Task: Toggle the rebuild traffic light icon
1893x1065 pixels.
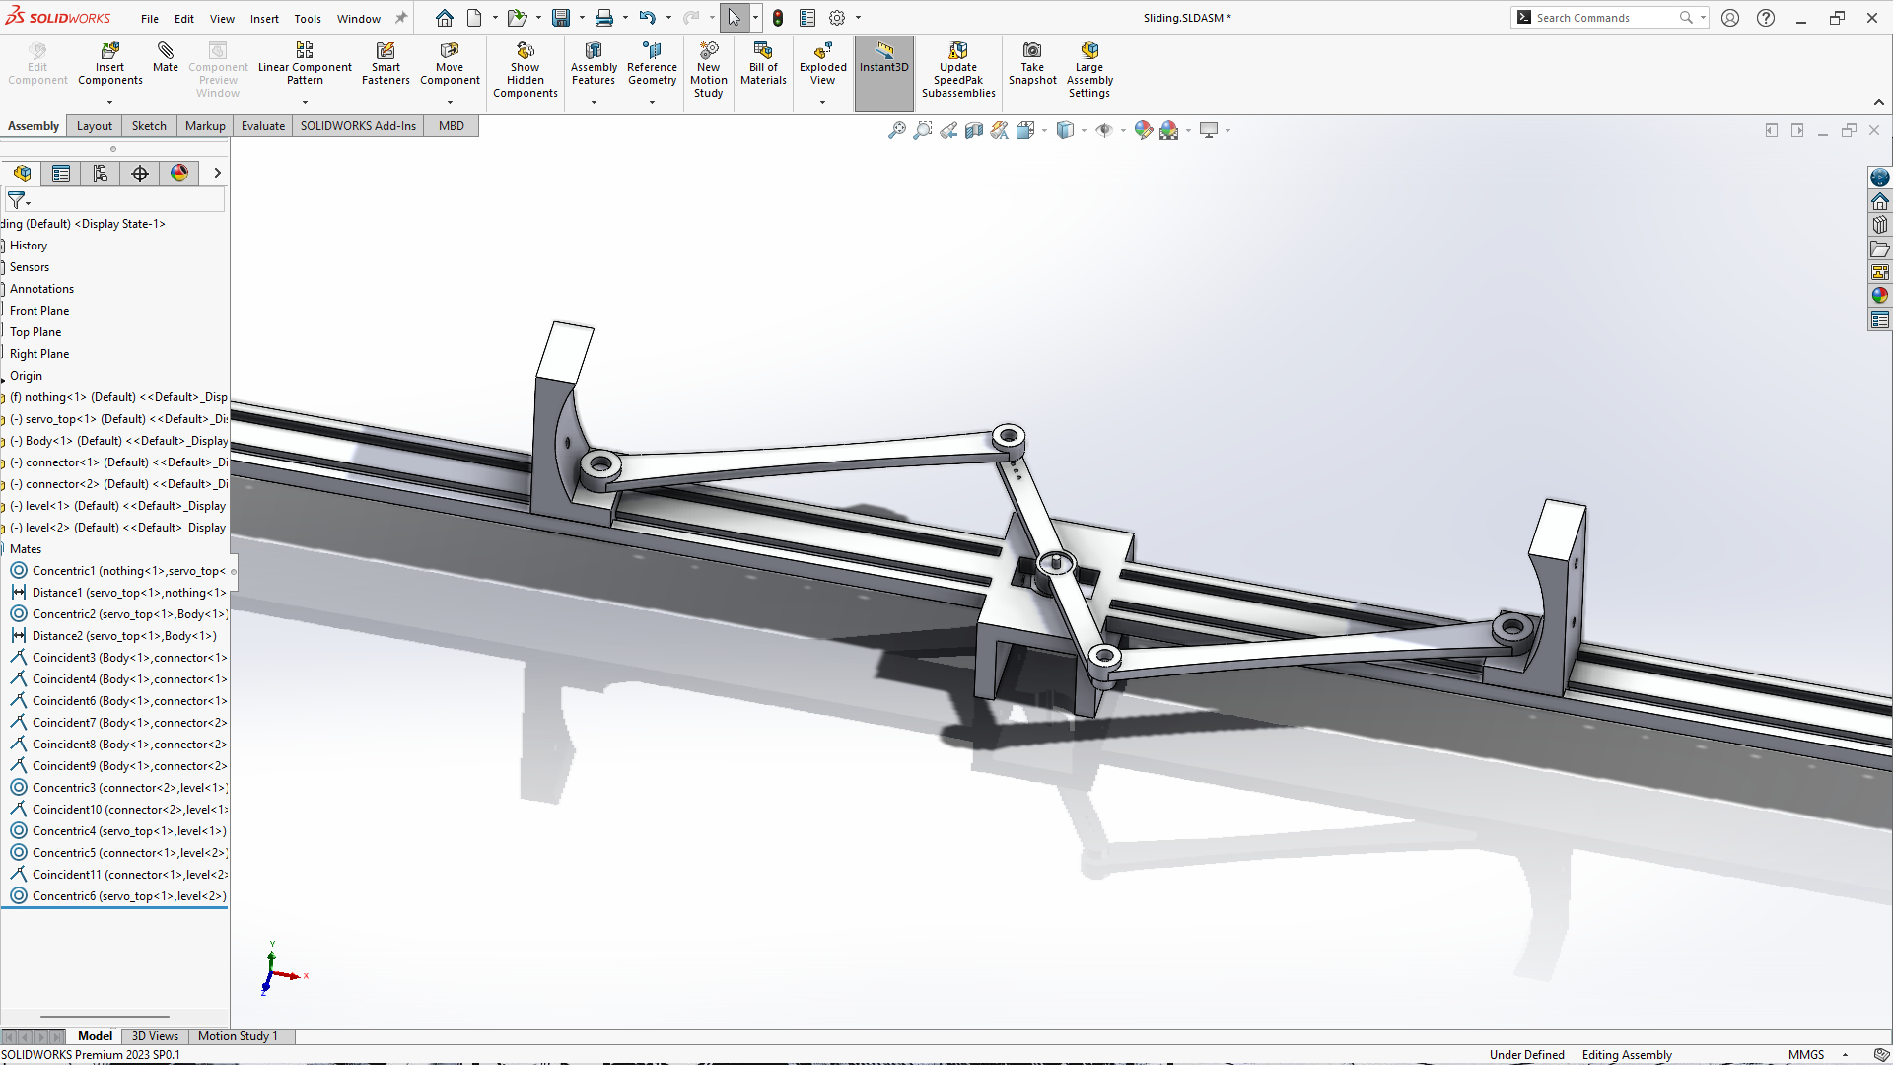Action: pyautogui.click(x=778, y=18)
